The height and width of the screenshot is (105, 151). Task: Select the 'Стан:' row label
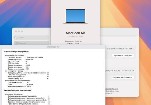pyautogui.click(x=10, y=84)
